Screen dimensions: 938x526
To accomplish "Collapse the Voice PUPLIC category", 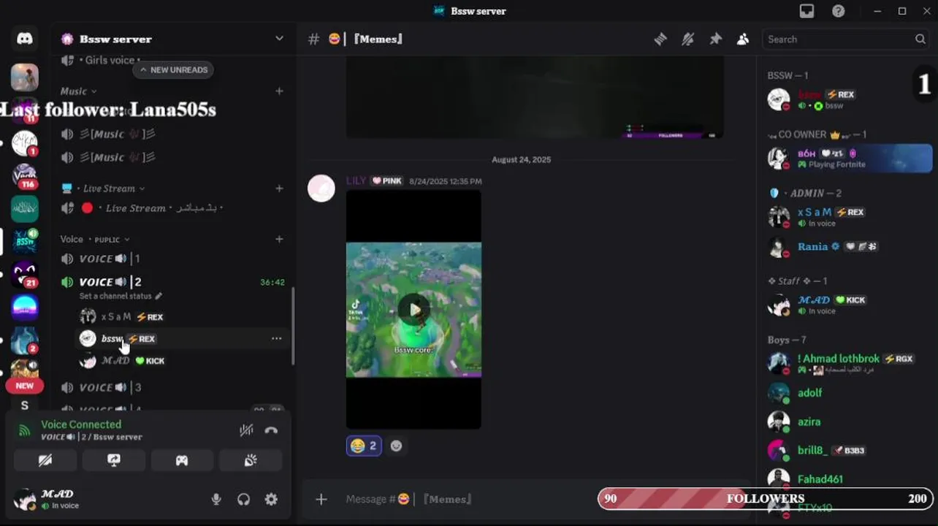I will pos(95,239).
